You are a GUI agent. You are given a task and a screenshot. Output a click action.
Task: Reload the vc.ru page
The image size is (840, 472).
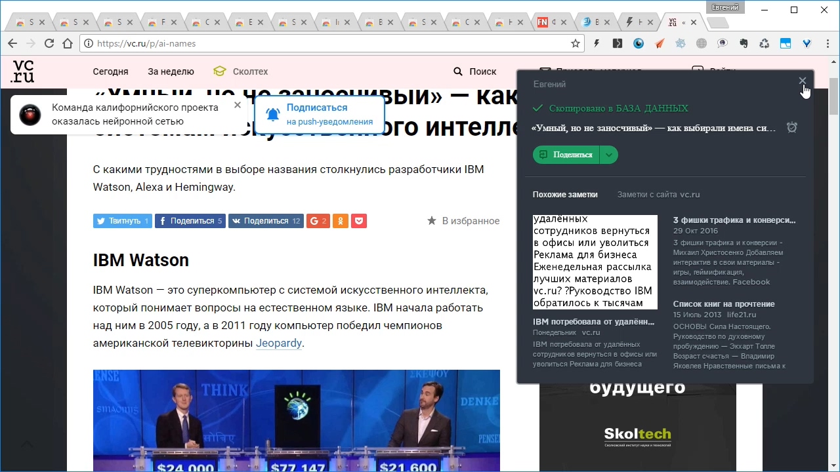(x=49, y=43)
